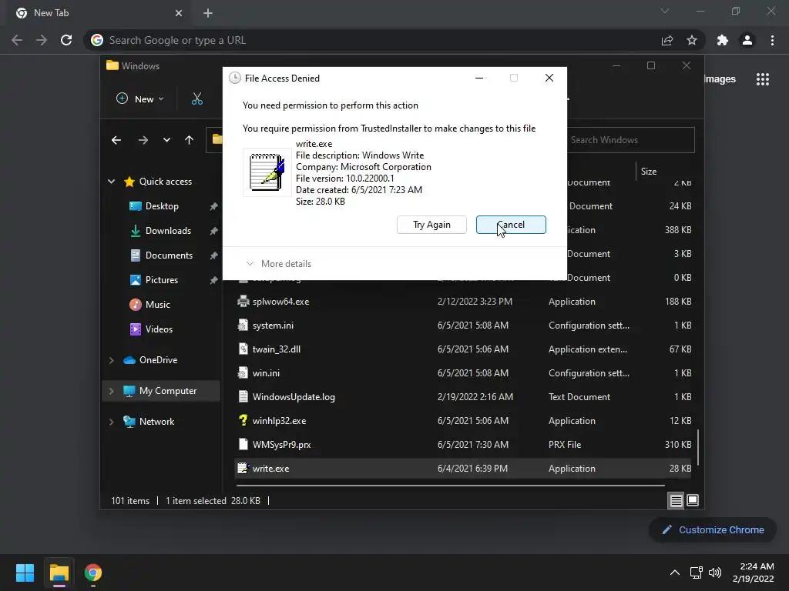Open Videos folder in sidebar
This screenshot has width=789, height=591.
pos(159,329)
